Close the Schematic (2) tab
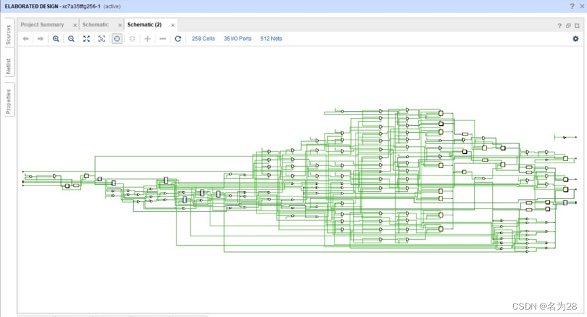The width and height of the screenshot is (587, 317). coord(172,25)
